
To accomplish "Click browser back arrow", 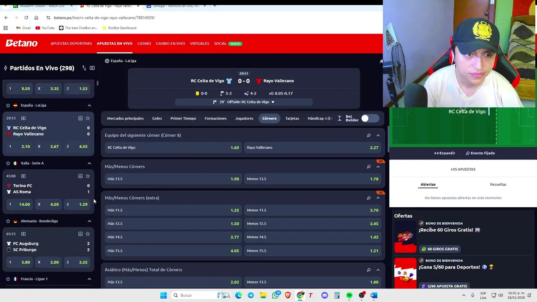I will coord(6,18).
